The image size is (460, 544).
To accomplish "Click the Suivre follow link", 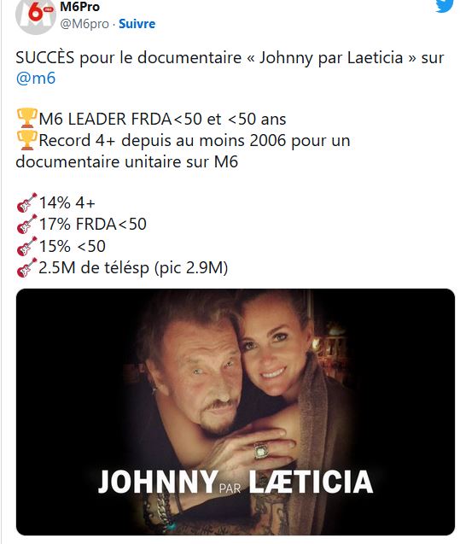I will pyautogui.click(x=137, y=24).
